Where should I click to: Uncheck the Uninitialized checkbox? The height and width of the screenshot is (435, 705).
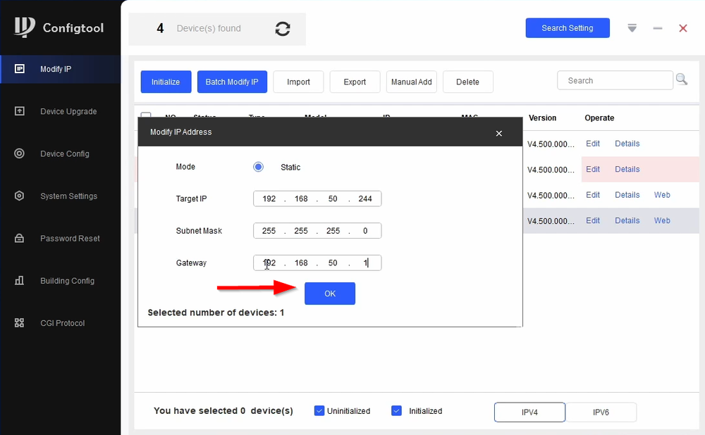tap(319, 410)
